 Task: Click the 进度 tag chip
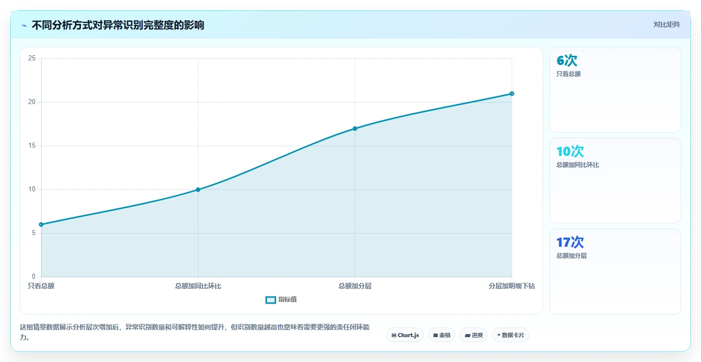coord(474,335)
